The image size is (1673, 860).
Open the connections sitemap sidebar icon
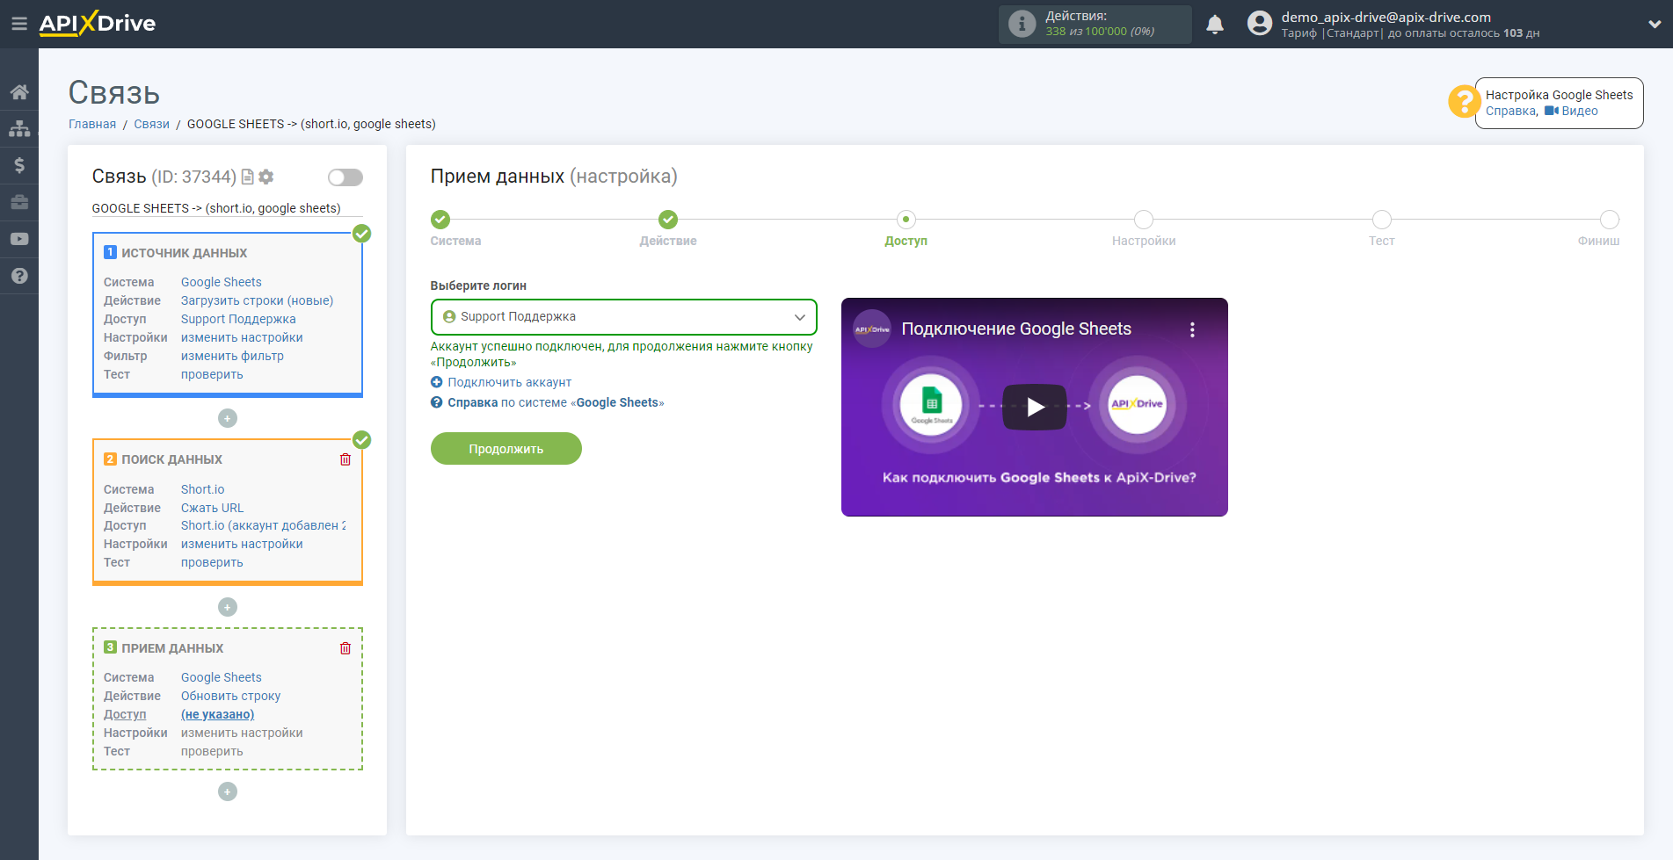coord(19,128)
